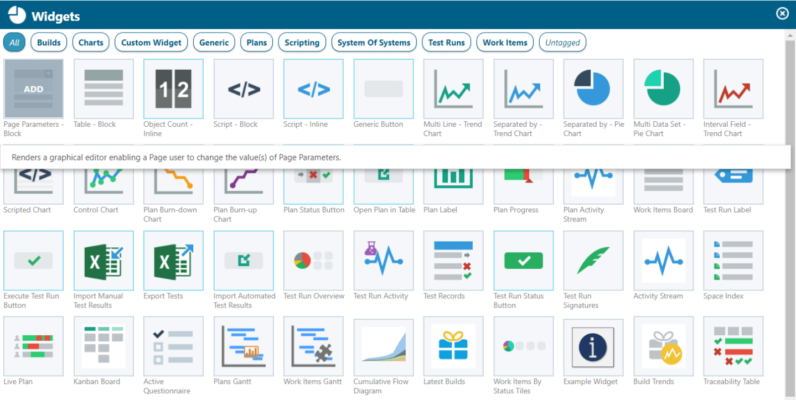
Task: Enable the Test Runs category filter
Action: point(446,42)
